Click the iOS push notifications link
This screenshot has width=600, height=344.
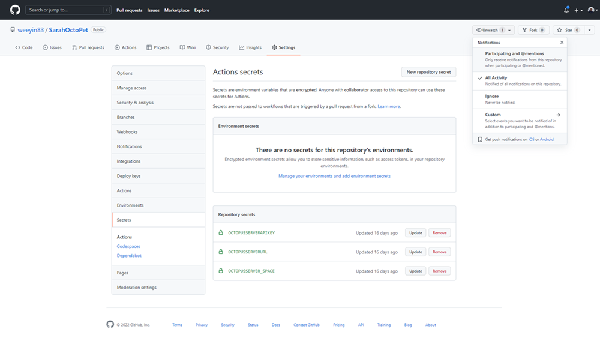point(531,139)
